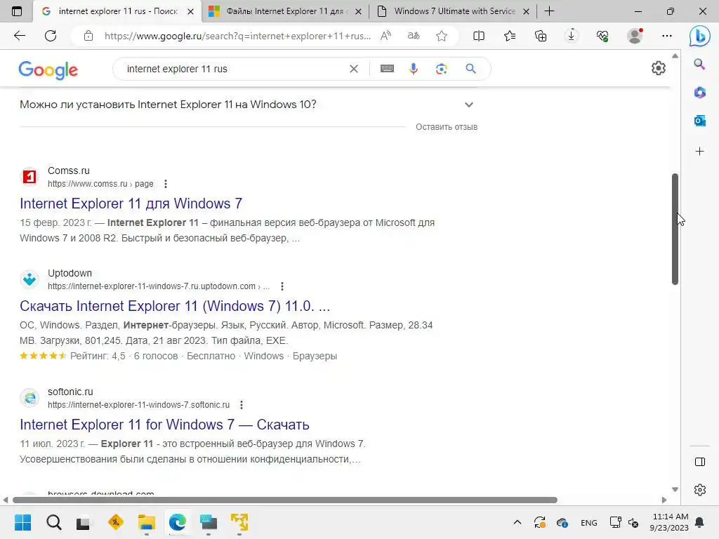This screenshot has height=539, width=719.
Task: Click Microsoft Edge taskbar icon
Action: click(x=178, y=522)
